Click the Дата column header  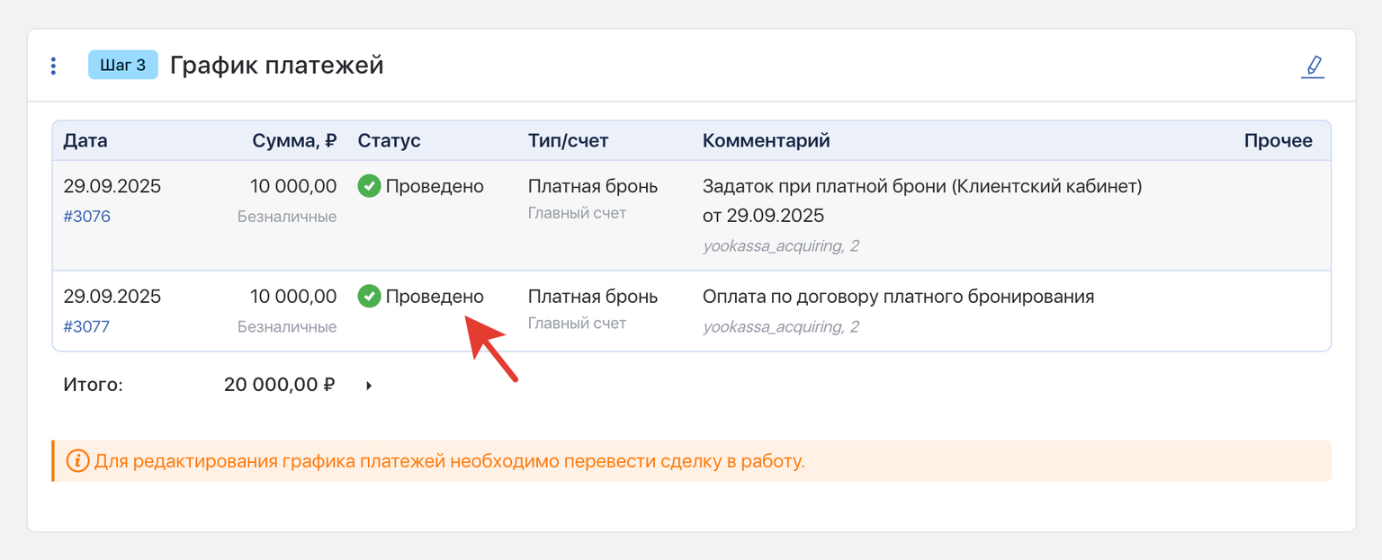85,140
